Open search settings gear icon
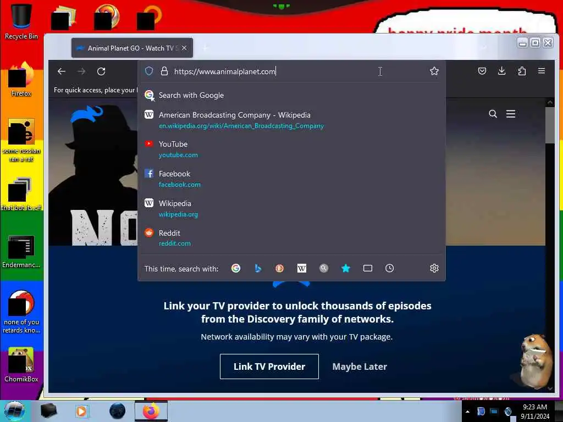The image size is (563, 422). 434,268
